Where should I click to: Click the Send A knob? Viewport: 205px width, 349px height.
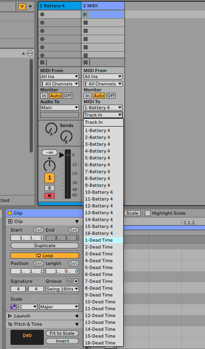pyautogui.click(x=51, y=129)
